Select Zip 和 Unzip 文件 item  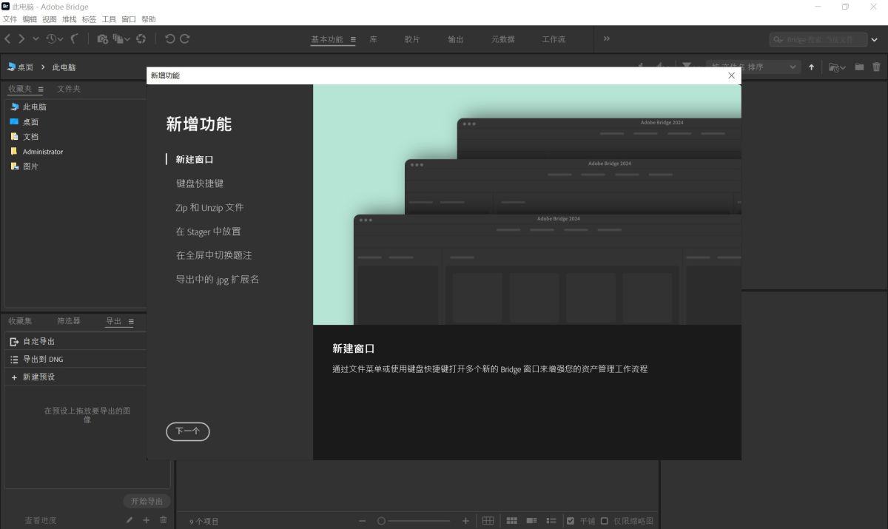point(209,208)
